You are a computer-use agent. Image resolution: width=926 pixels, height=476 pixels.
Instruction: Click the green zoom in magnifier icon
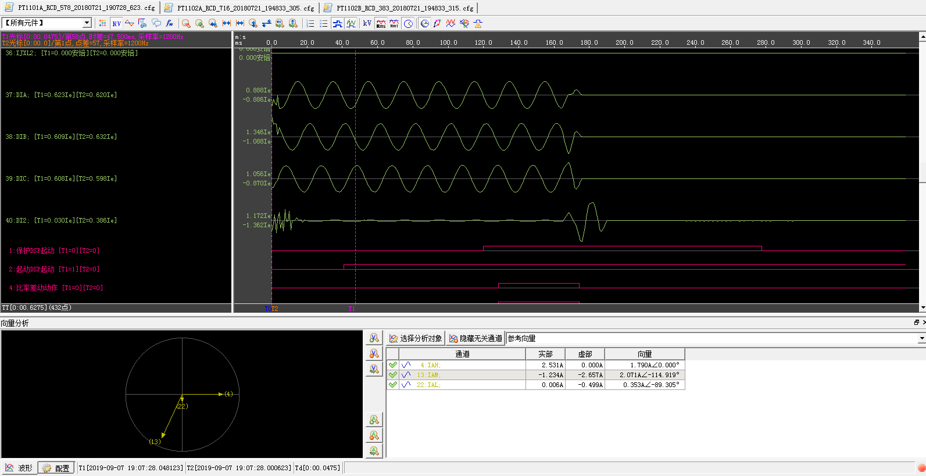tap(199, 23)
